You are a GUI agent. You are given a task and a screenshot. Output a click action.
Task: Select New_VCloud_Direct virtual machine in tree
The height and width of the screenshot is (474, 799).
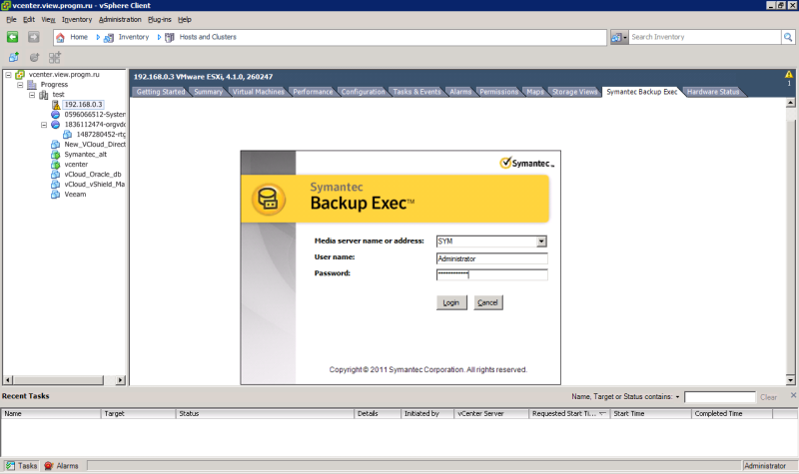coord(94,144)
